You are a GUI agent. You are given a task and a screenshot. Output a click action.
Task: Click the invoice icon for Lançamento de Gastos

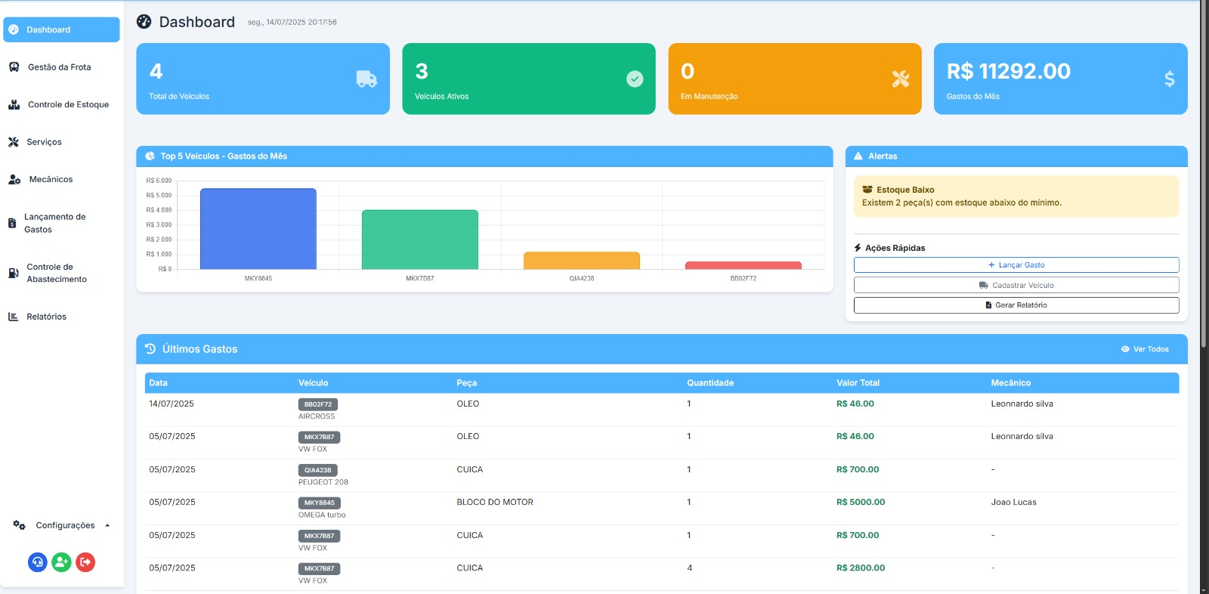coord(12,223)
